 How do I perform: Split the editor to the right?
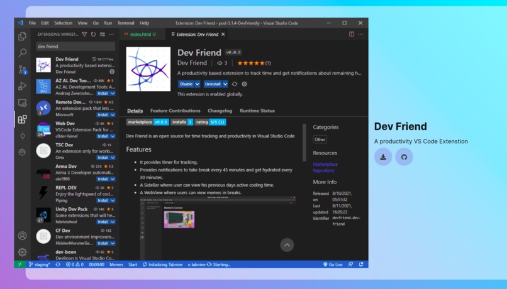[352, 34]
